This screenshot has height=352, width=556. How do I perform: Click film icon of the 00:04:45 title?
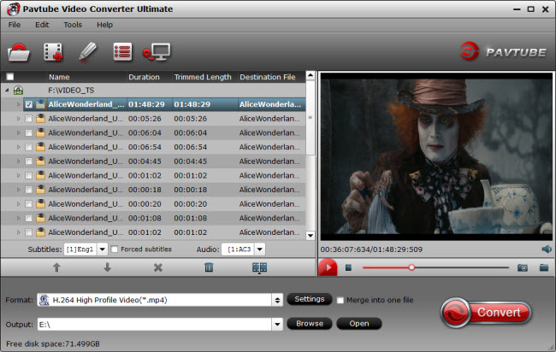pos(40,161)
